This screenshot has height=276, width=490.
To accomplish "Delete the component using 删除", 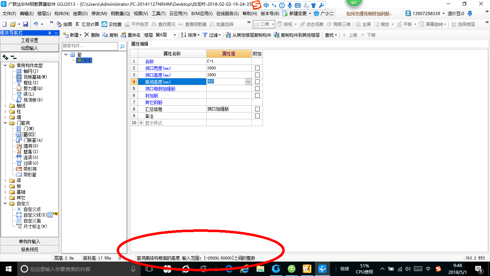I will pyautogui.click(x=92, y=35).
